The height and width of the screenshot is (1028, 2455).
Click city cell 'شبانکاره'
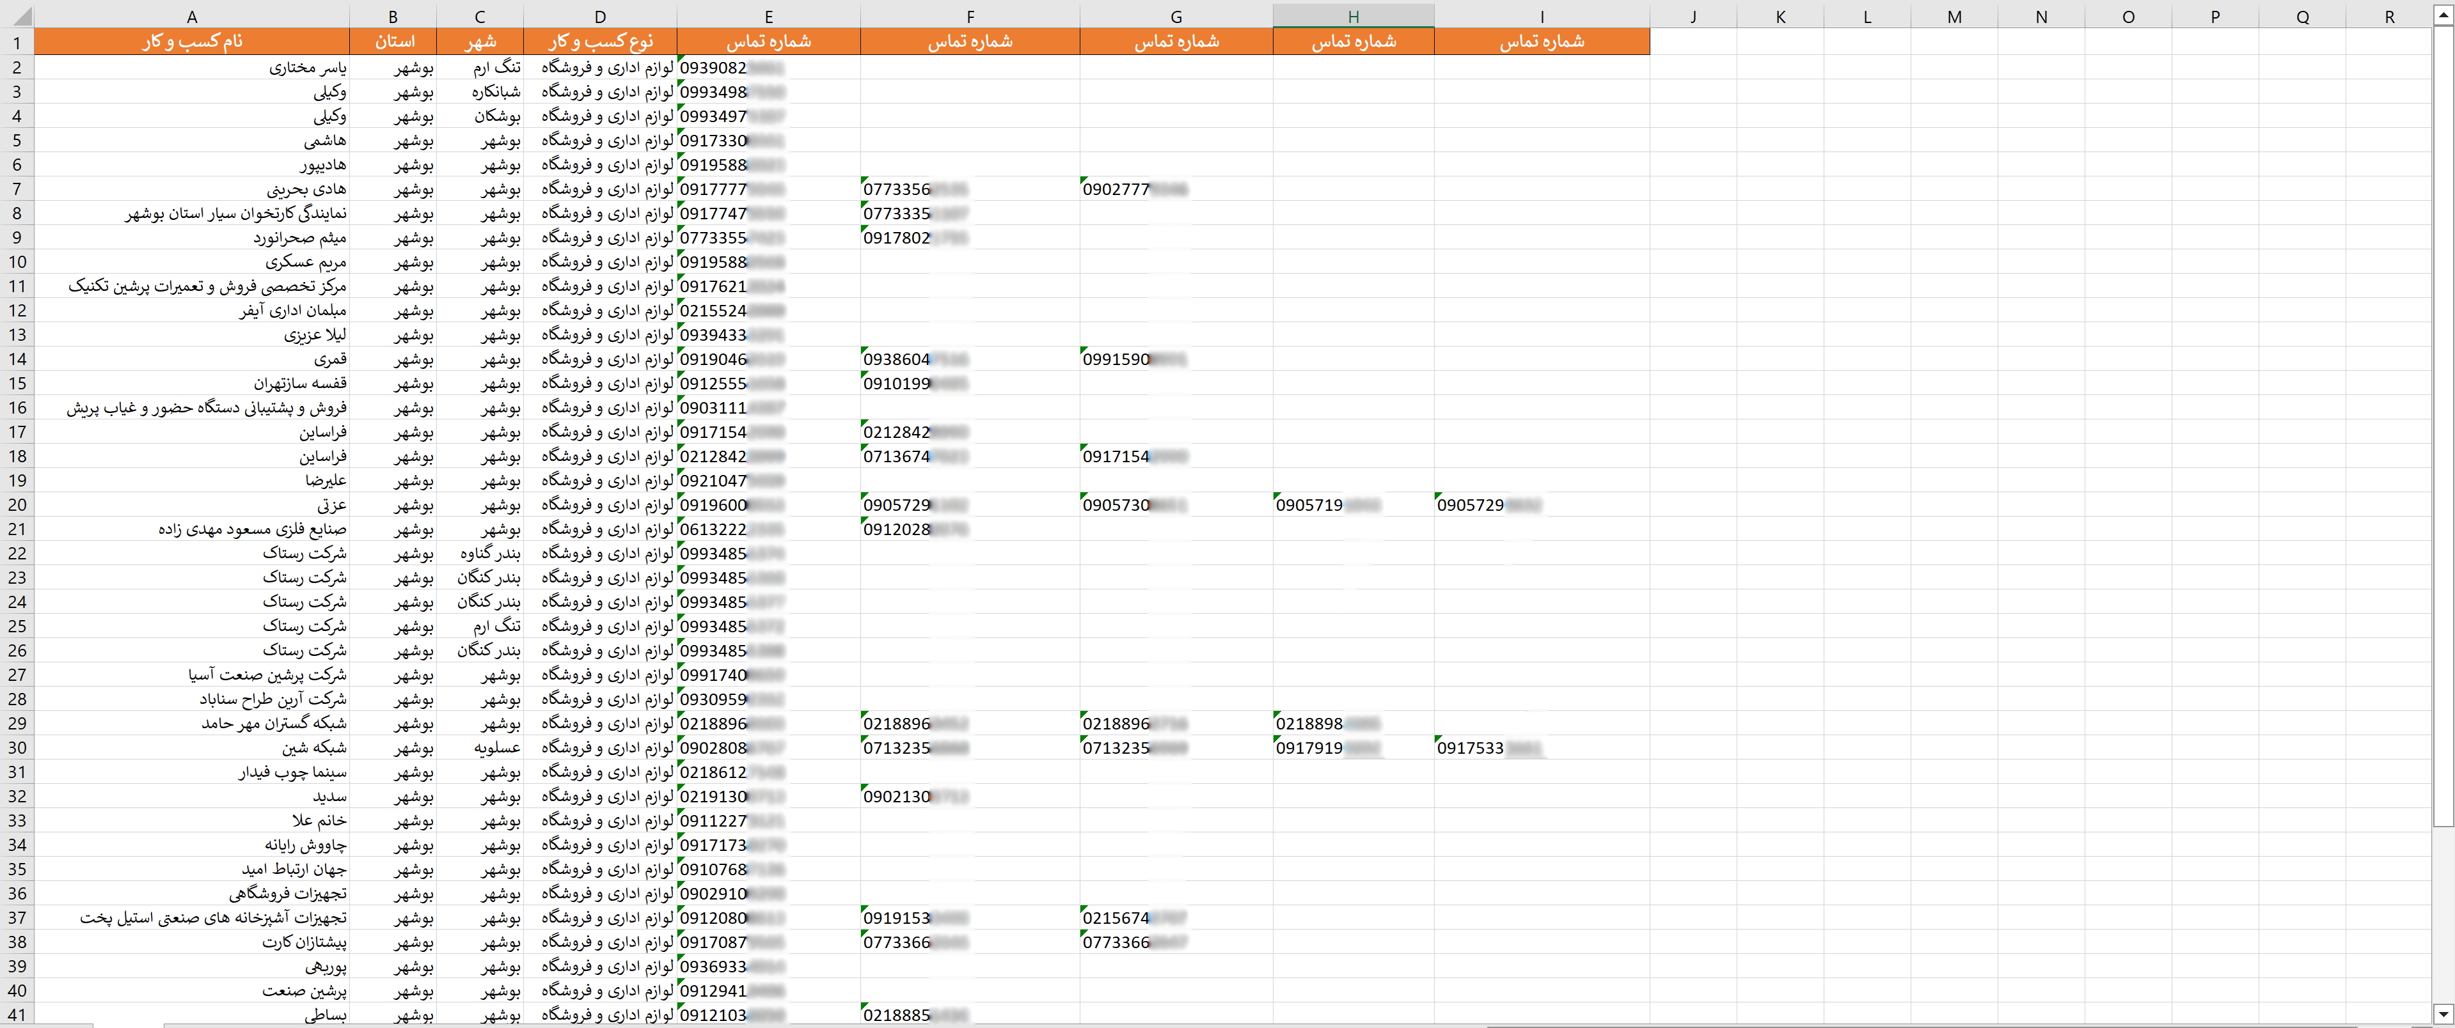click(479, 91)
